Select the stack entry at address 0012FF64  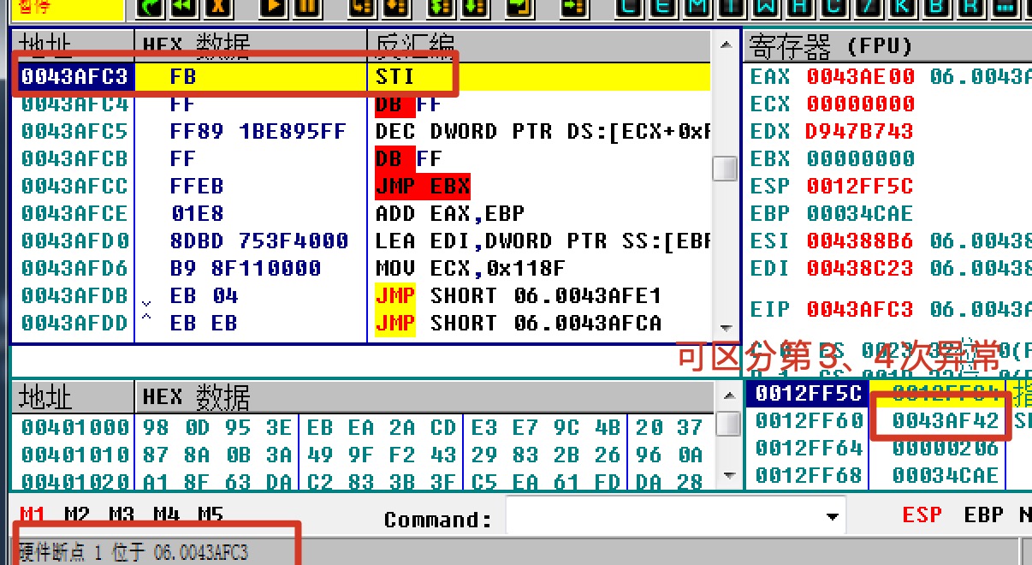click(888, 449)
